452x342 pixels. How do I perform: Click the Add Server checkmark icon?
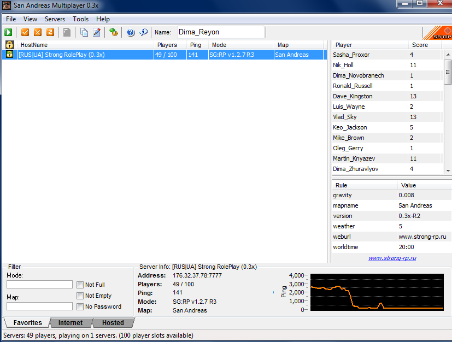pos(25,32)
